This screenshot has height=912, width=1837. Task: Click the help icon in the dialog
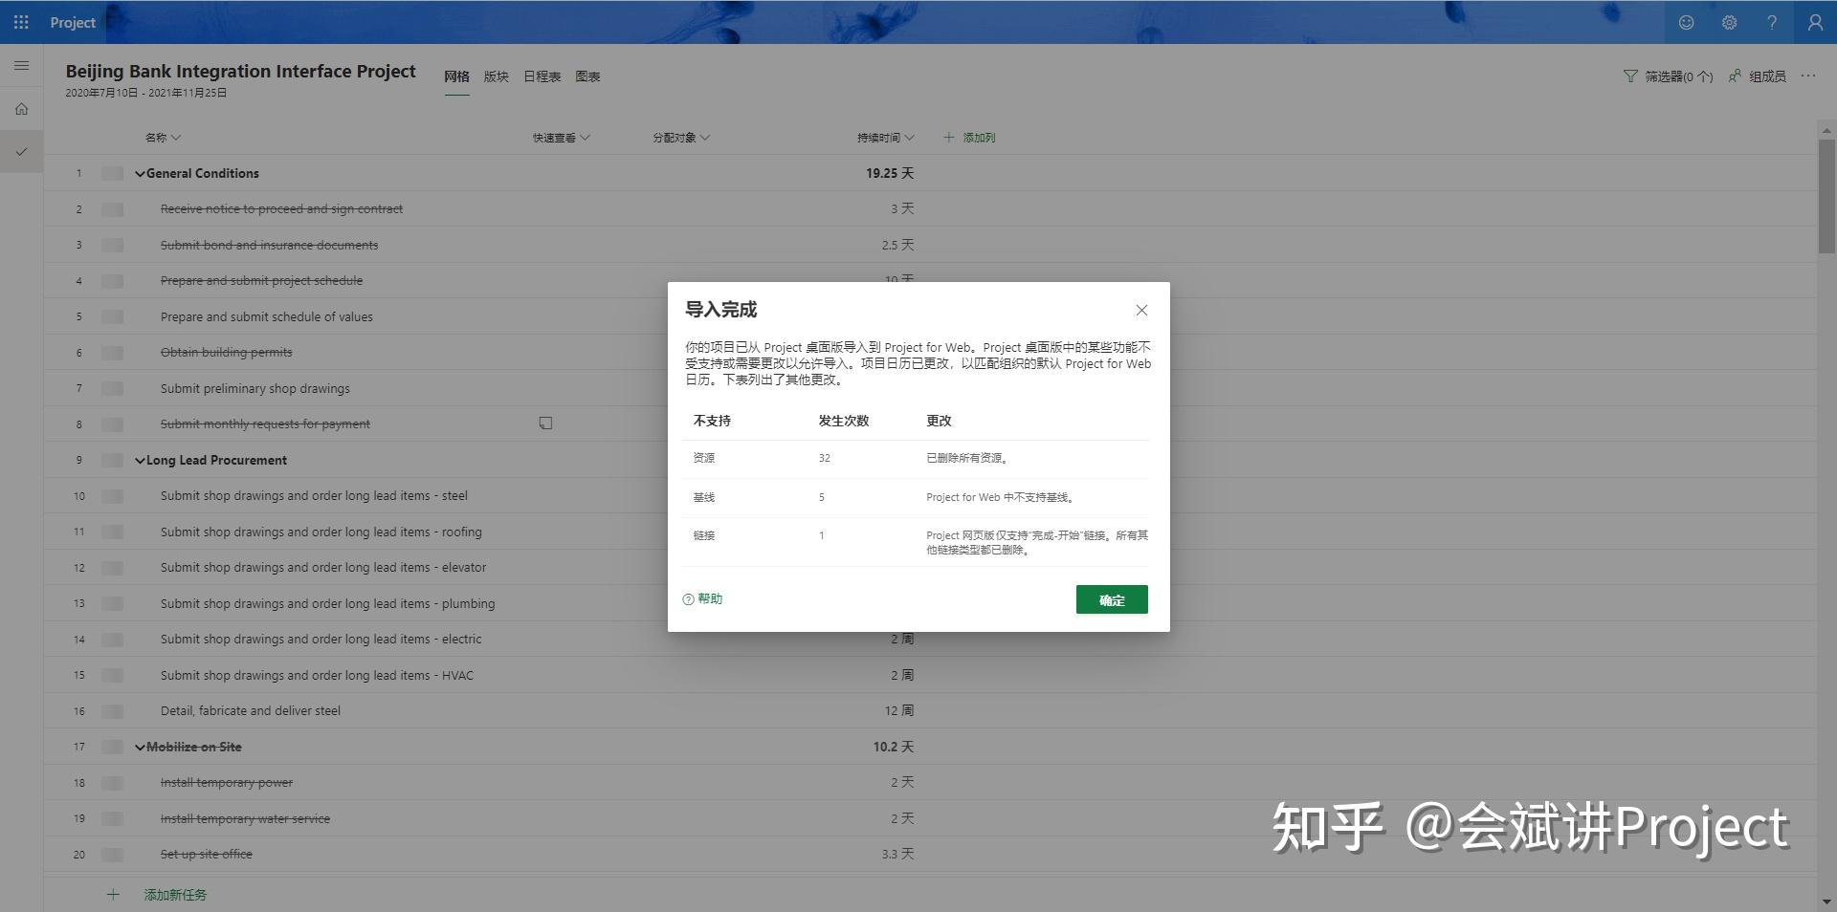point(688,599)
